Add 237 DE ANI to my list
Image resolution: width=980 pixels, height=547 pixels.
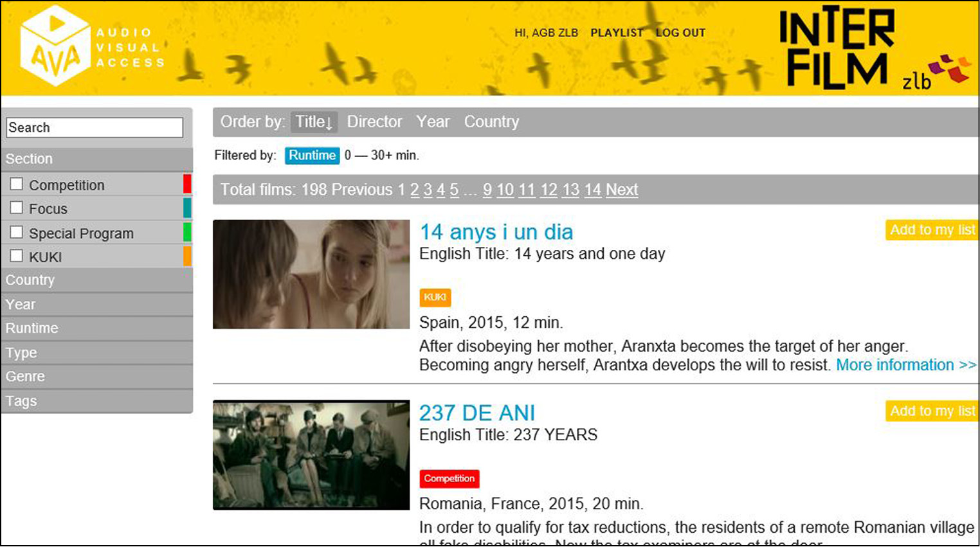coord(932,411)
